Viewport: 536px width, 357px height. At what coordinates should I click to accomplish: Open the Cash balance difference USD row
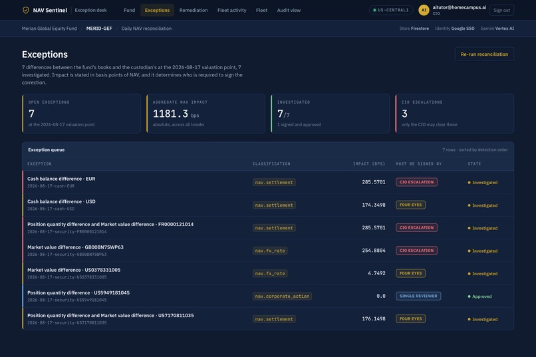point(268,205)
